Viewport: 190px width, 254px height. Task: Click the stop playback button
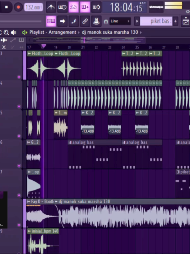point(6,7)
